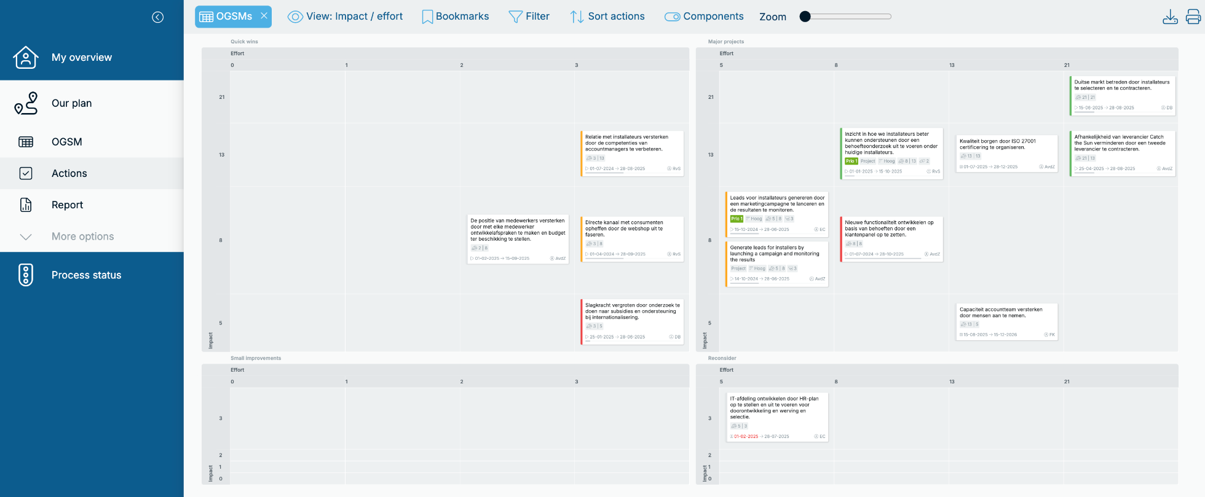
Task: Open card Generate leads for installers
Action: pos(777,264)
